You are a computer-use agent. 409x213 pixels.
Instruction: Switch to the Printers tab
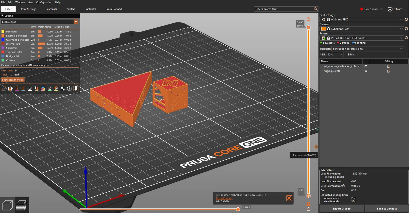pyautogui.click(x=71, y=9)
